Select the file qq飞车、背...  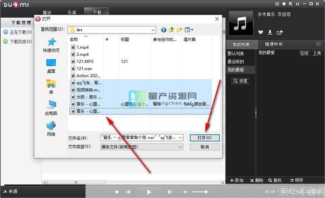86,83
